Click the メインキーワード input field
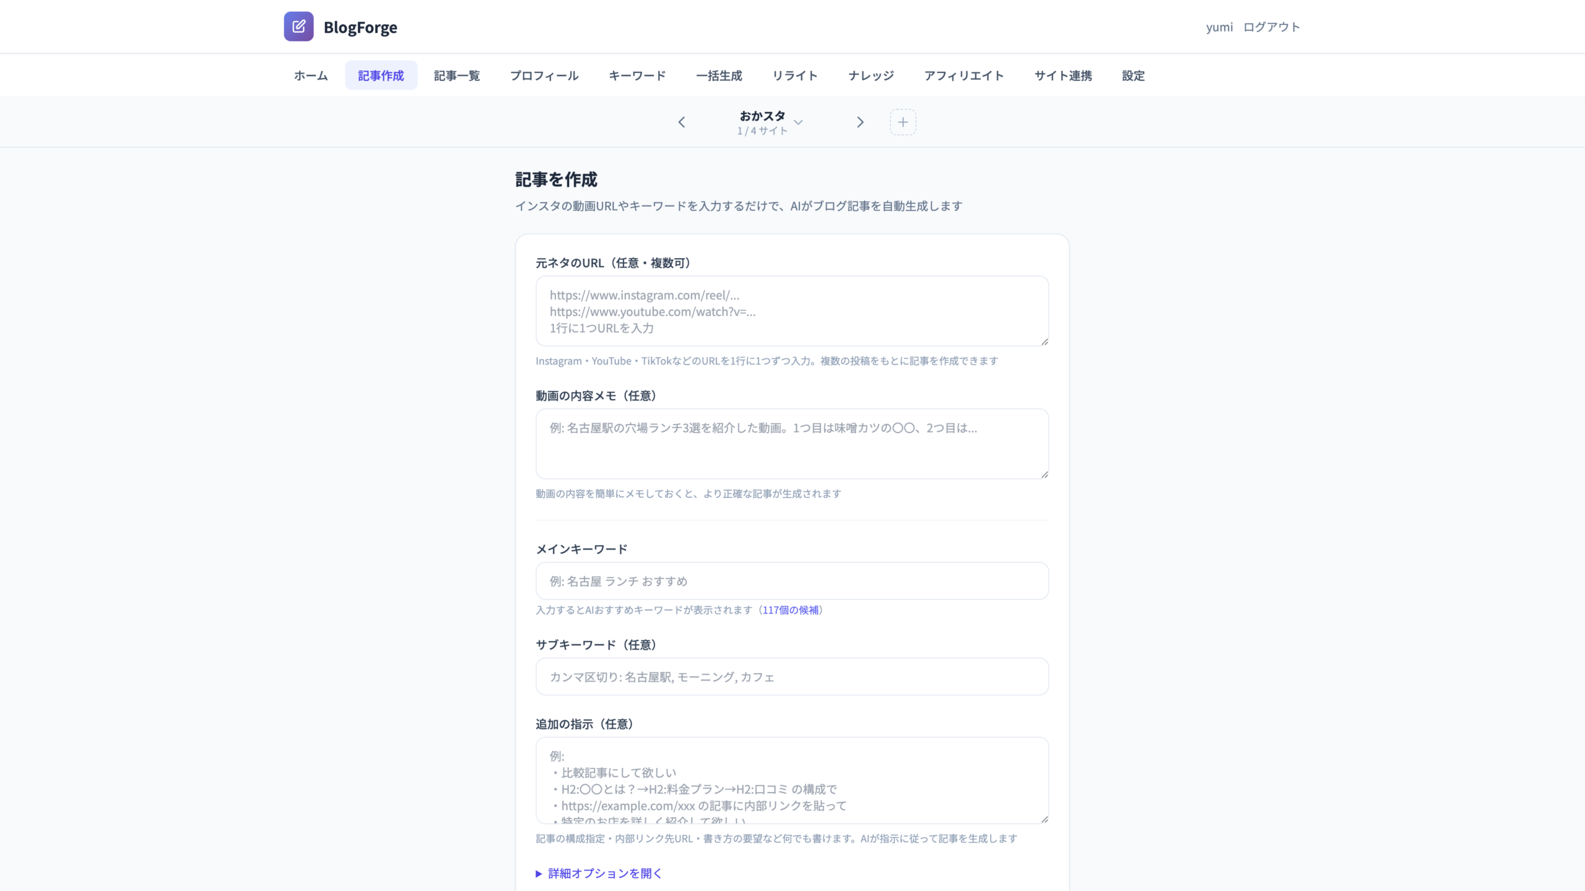 791,580
